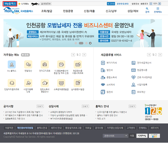
Task: Open the 상담/제보 menu
Action: [x=133, y=11]
